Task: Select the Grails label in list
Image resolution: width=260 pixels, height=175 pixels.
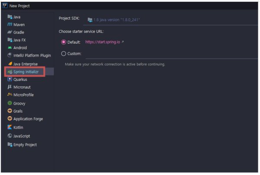Action: (18, 111)
